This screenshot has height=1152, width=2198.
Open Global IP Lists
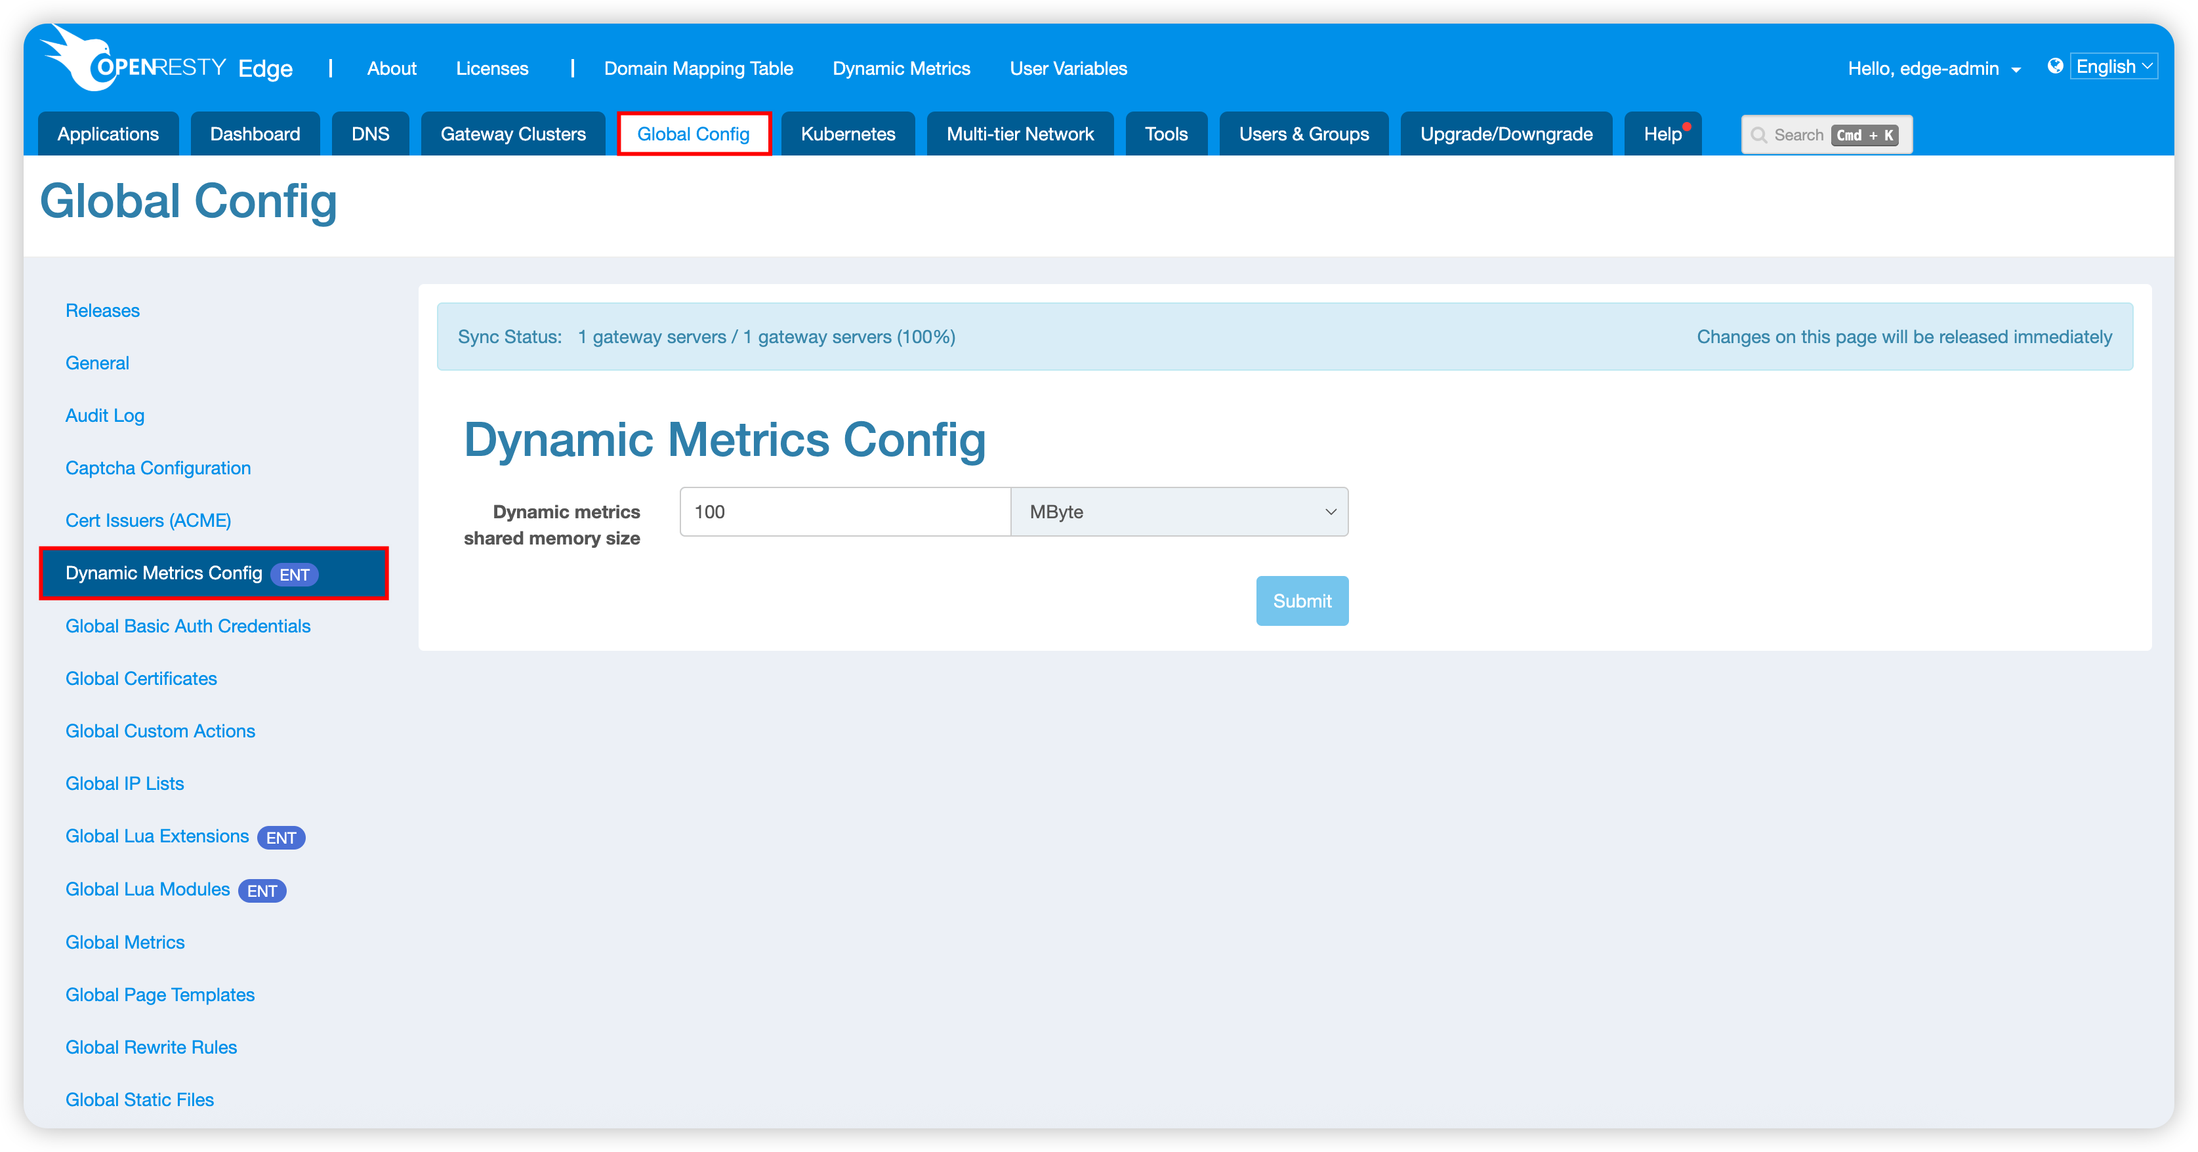coord(125,783)
